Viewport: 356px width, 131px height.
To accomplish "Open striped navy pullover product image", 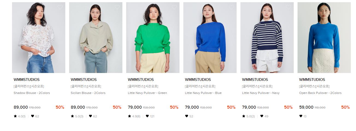I will [267, 38].
